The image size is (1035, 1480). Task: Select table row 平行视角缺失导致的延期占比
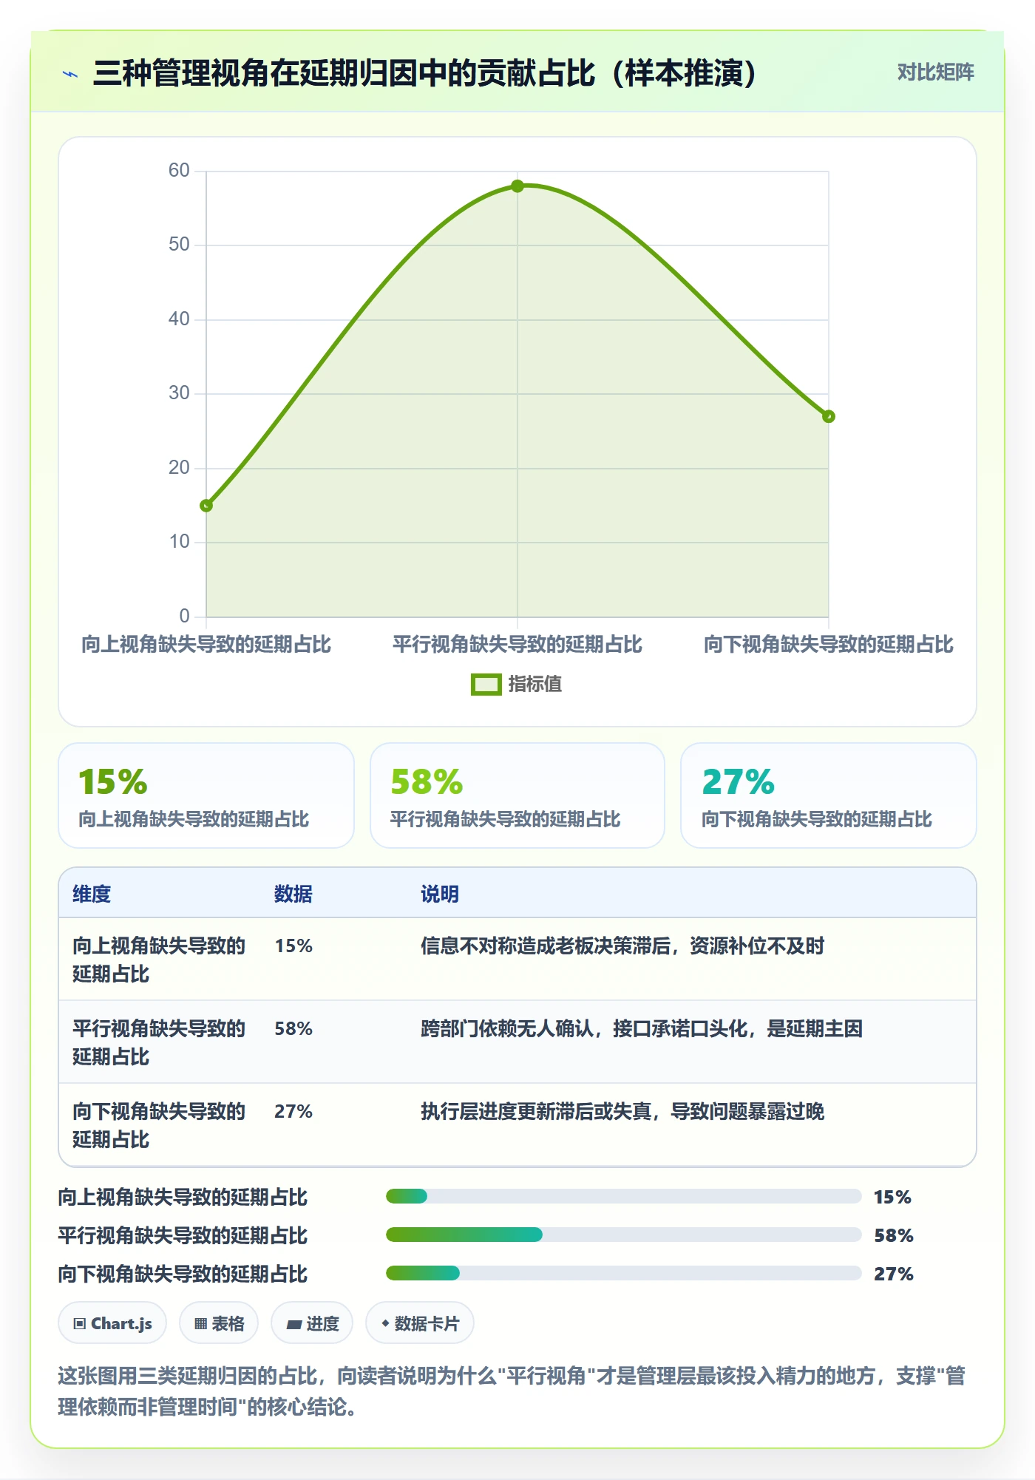click(517, 1042)
